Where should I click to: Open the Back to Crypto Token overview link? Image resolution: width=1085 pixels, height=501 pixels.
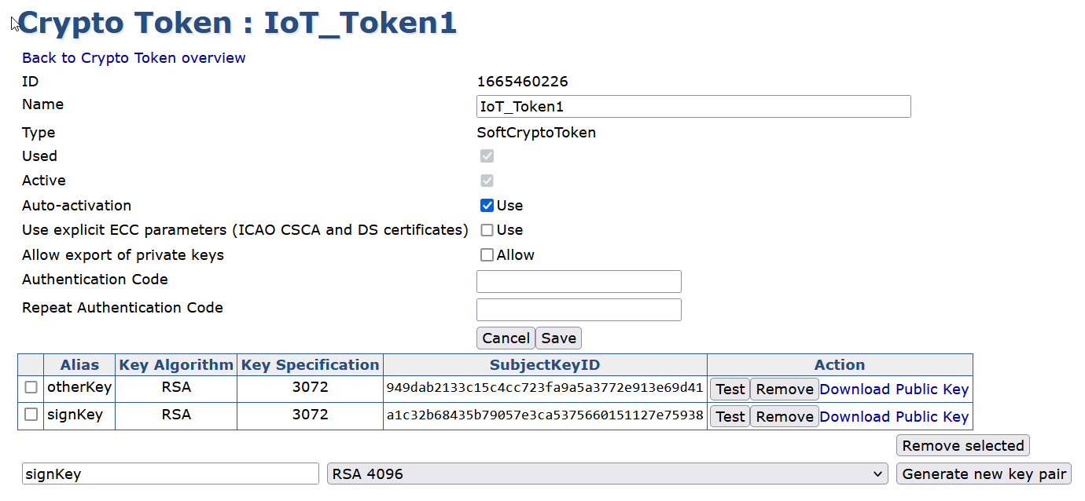click(134, 58)
